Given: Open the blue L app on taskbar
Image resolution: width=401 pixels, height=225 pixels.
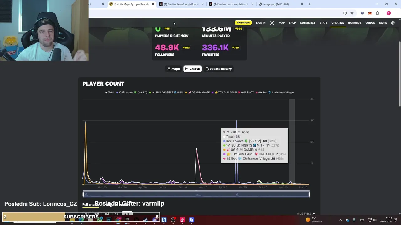Looking at the screenshot, I should point(164,220).
